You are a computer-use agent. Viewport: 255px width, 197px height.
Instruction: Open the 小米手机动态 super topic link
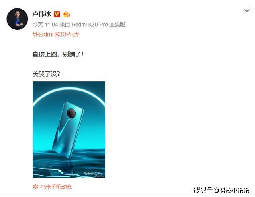pyautogui.click(x=56, y=187)
